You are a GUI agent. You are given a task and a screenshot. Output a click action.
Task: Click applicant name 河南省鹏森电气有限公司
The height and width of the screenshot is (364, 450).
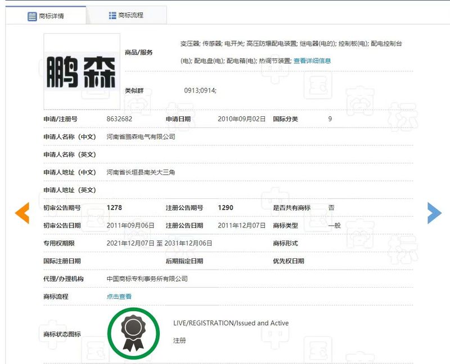pyautogui.click(x=141, y=136)
